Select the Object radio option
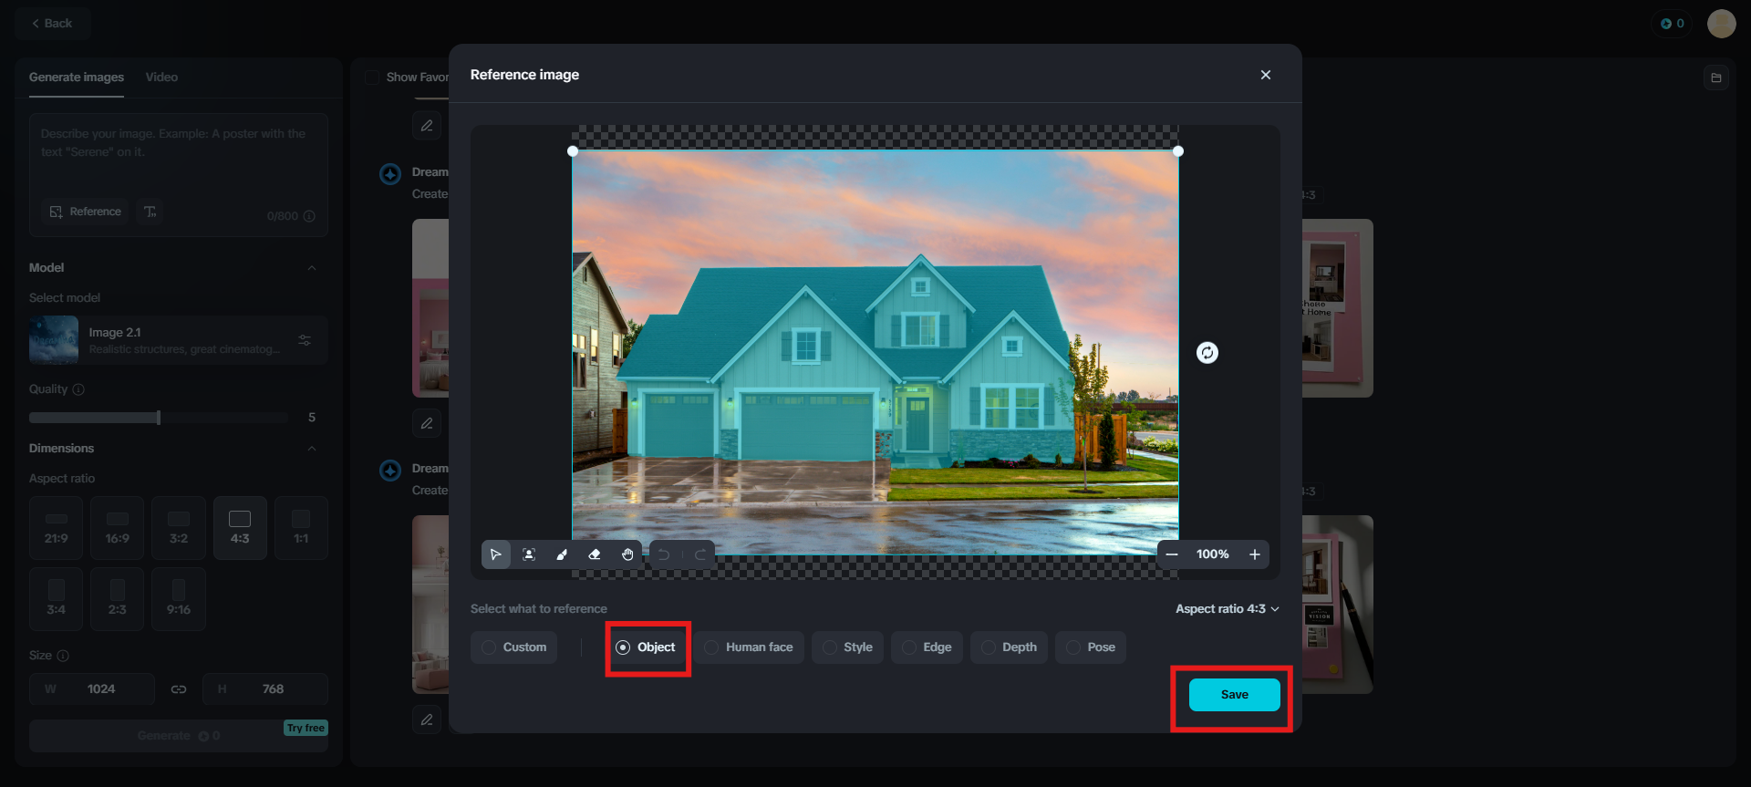This screenshot has height=787, width=1751. pyautogui.click(x=647, y=647)
